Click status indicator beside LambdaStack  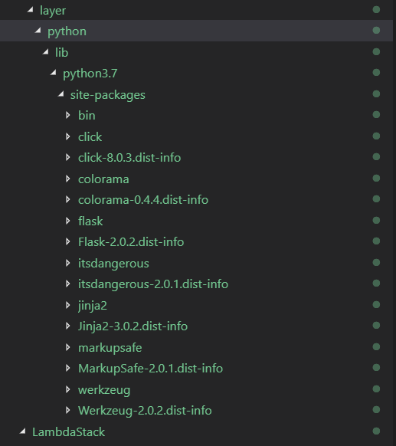coord(376,431)
